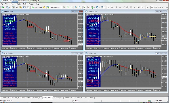Click the active GBPUSD,M5 bottom tab
Image resolution: width=169 pixels, height=103 pixels.
(47, 98)
